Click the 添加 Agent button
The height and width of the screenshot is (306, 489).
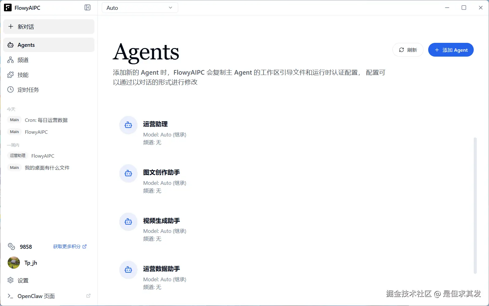coord(450,50)
